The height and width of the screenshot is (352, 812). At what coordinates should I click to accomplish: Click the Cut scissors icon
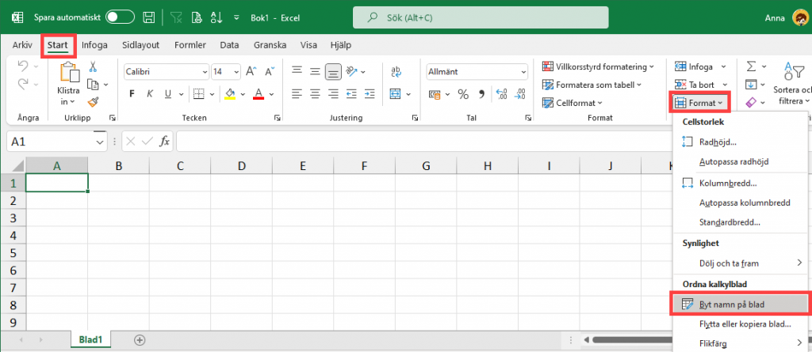[94, 67]
